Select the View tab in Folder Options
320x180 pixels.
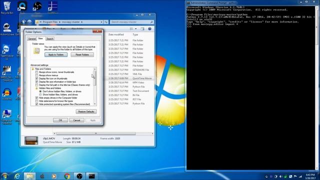point(40,38)
